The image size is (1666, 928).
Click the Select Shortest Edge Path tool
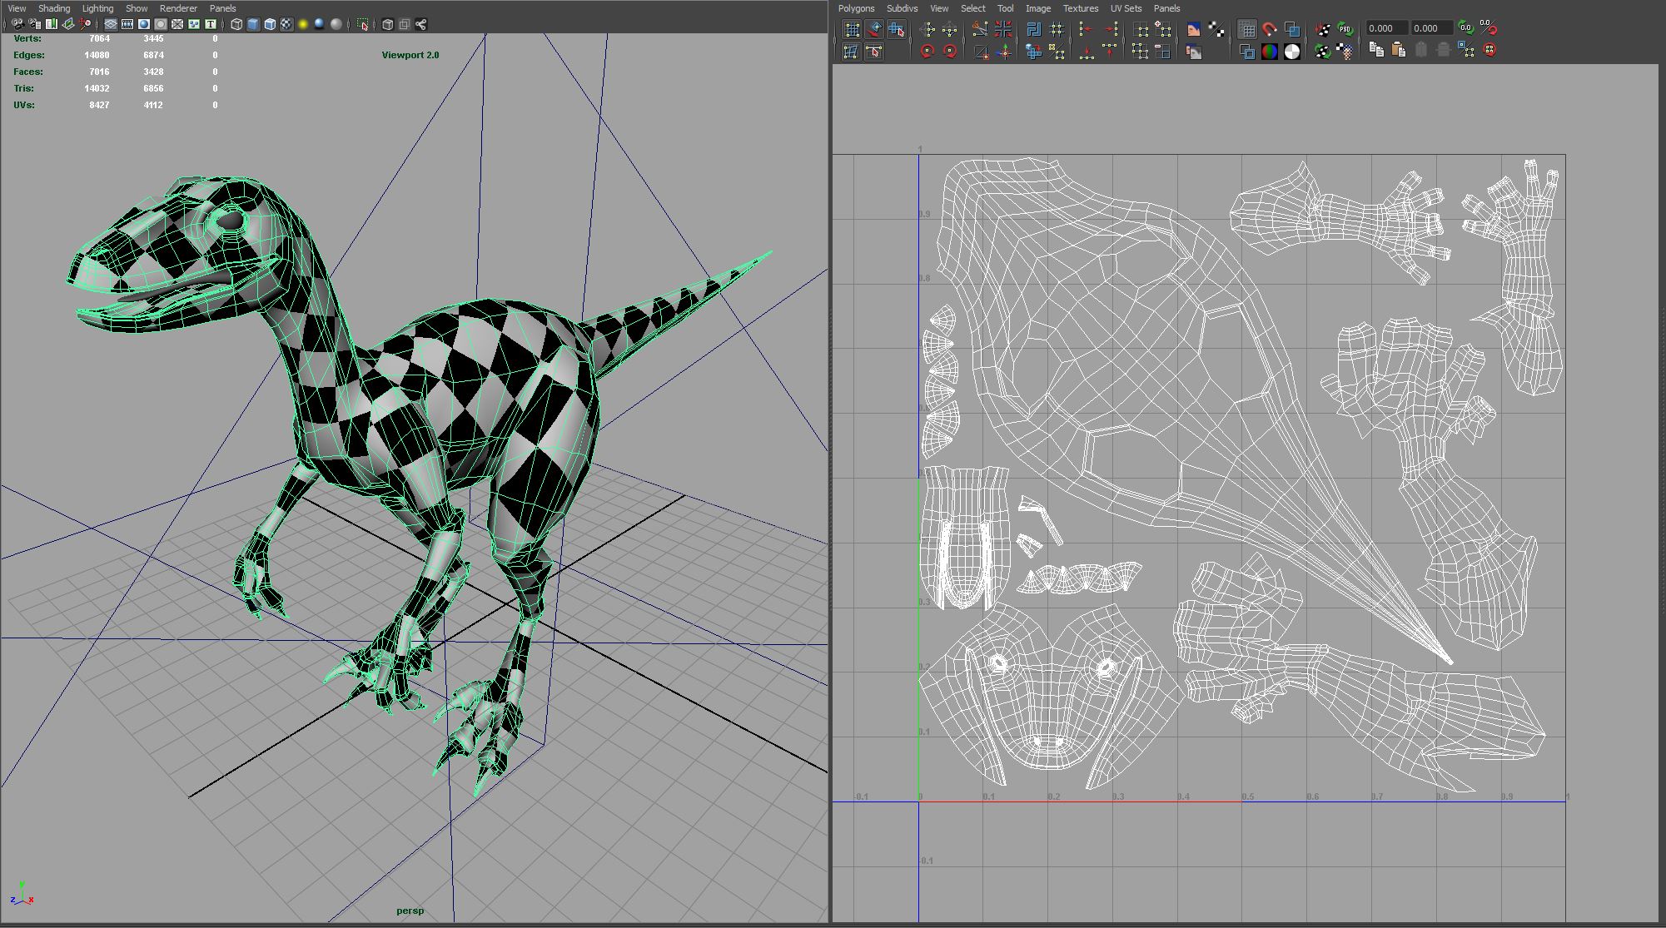tap(874, 51)
